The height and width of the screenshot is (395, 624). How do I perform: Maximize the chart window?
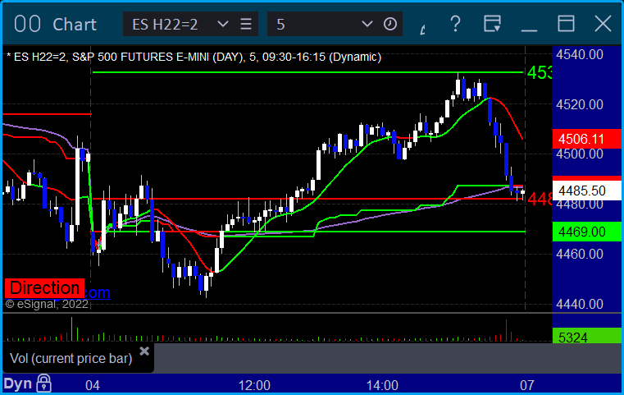[566, 24]
